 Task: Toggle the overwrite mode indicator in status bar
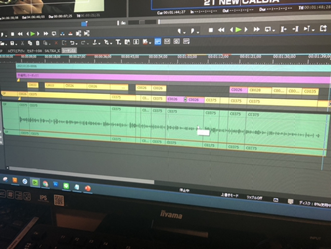(x=229, y=195)
